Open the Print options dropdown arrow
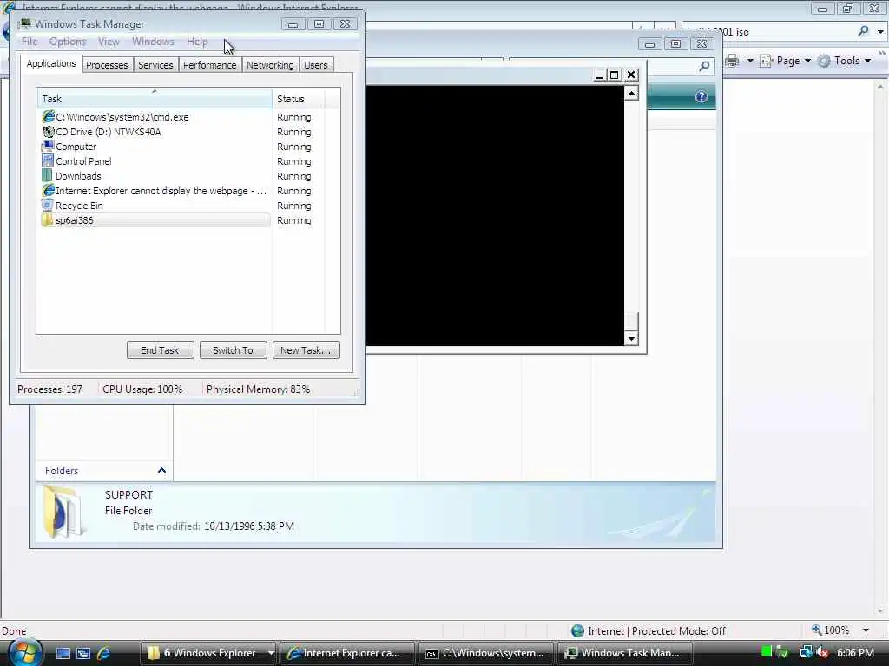 [749, 61]
